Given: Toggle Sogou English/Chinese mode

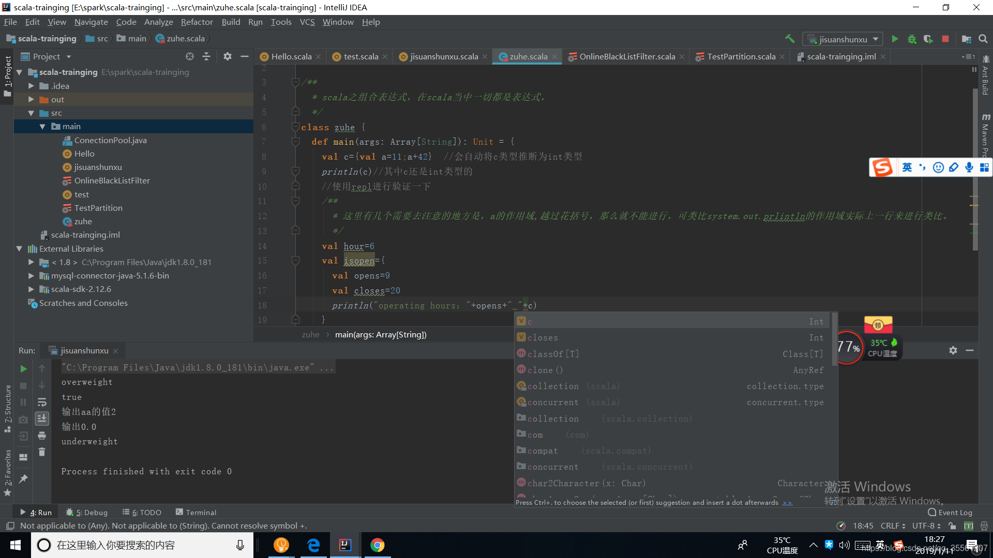Looking at the screenshot, I should (x=907, y=167).
